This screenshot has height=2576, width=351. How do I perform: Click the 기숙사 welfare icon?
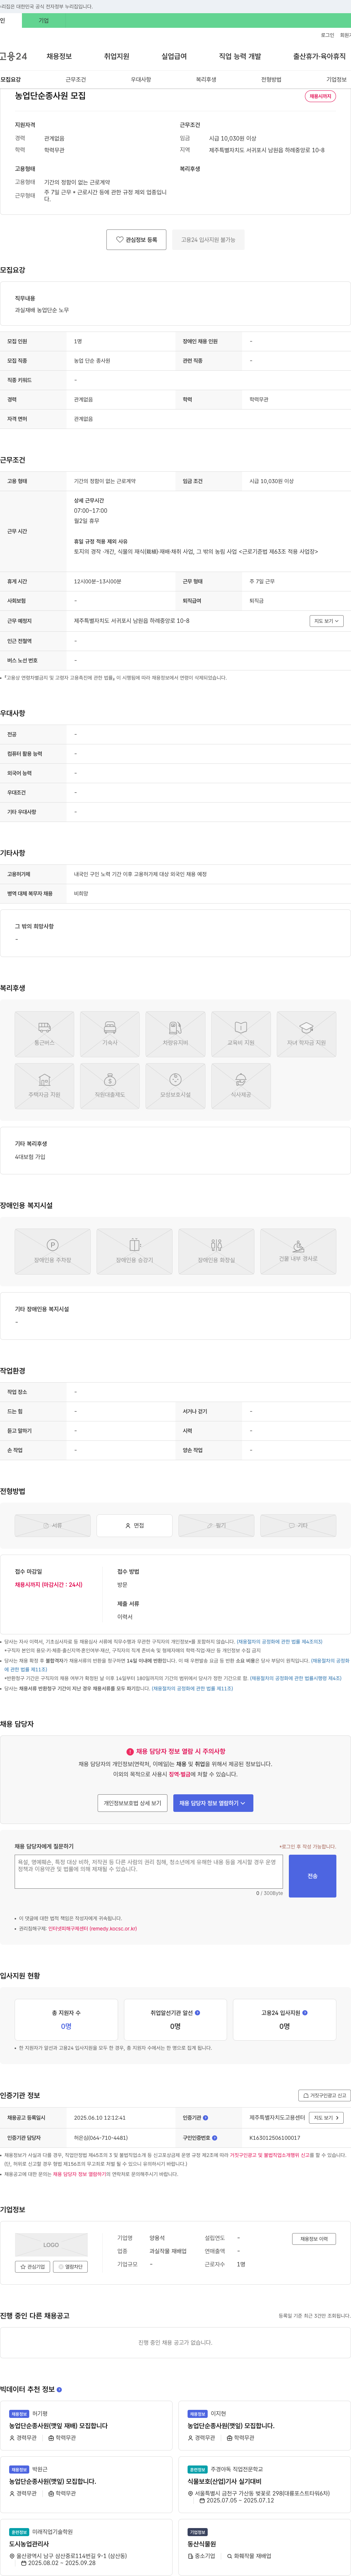point(110,1034)
